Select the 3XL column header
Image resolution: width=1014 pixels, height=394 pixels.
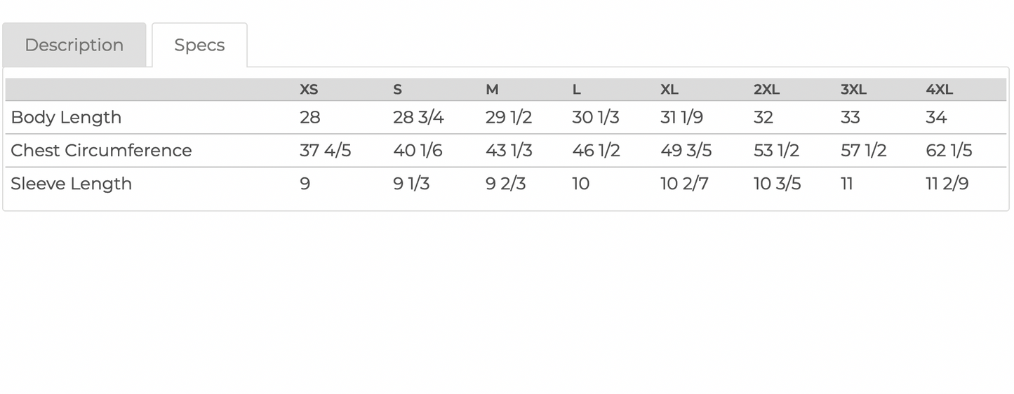[853, 90]
